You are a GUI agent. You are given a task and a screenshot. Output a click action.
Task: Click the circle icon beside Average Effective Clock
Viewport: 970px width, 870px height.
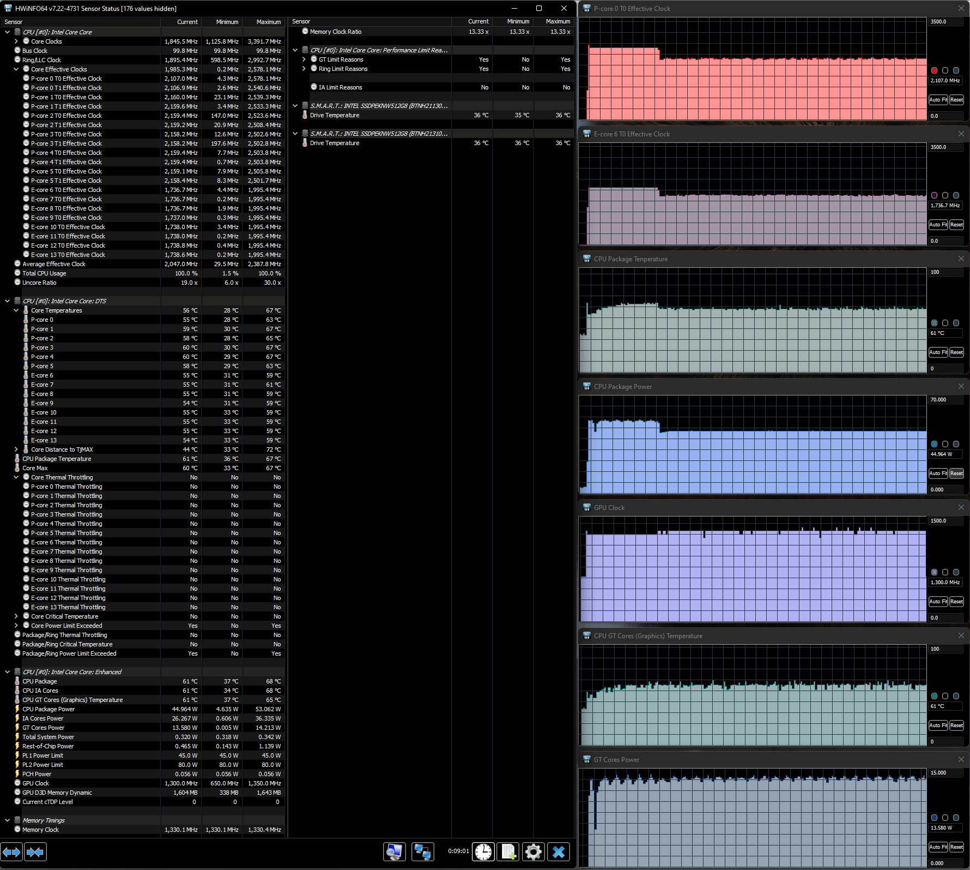click(x=17, y=264)
